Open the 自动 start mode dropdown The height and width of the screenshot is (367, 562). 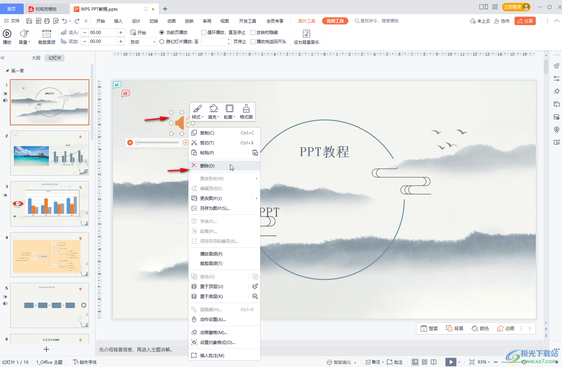143,42
